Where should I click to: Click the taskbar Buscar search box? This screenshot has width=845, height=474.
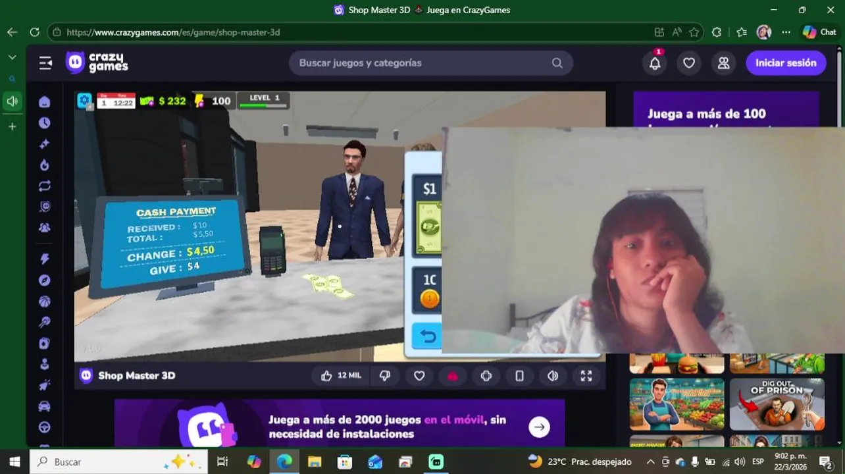point(118,462)
